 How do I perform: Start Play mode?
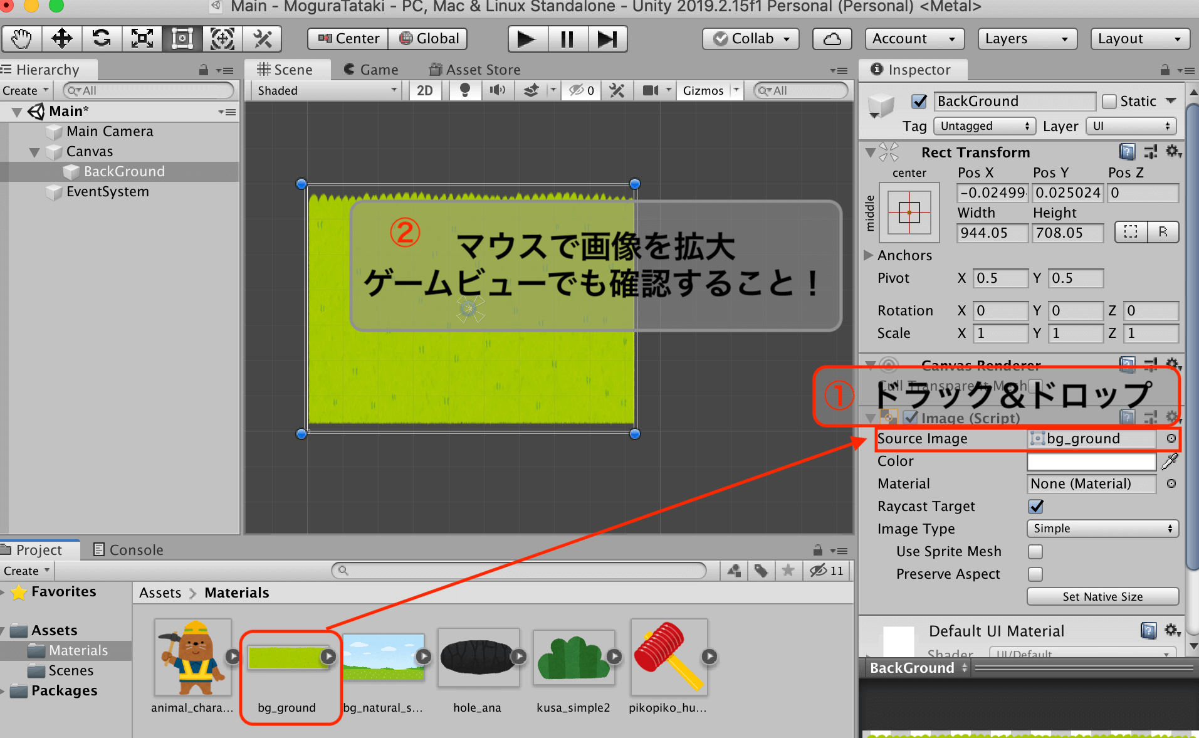[x=527, y=39]
